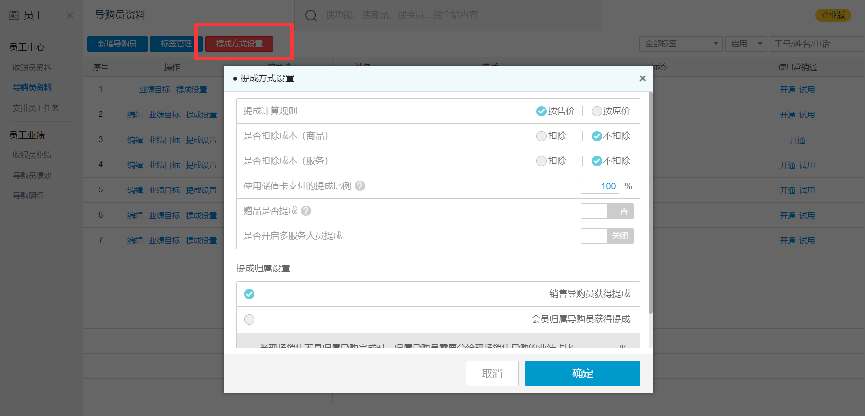This screenshot has width=865, height=416.
Task: Open the 启用 status dropdown
Action: point(746,44)
